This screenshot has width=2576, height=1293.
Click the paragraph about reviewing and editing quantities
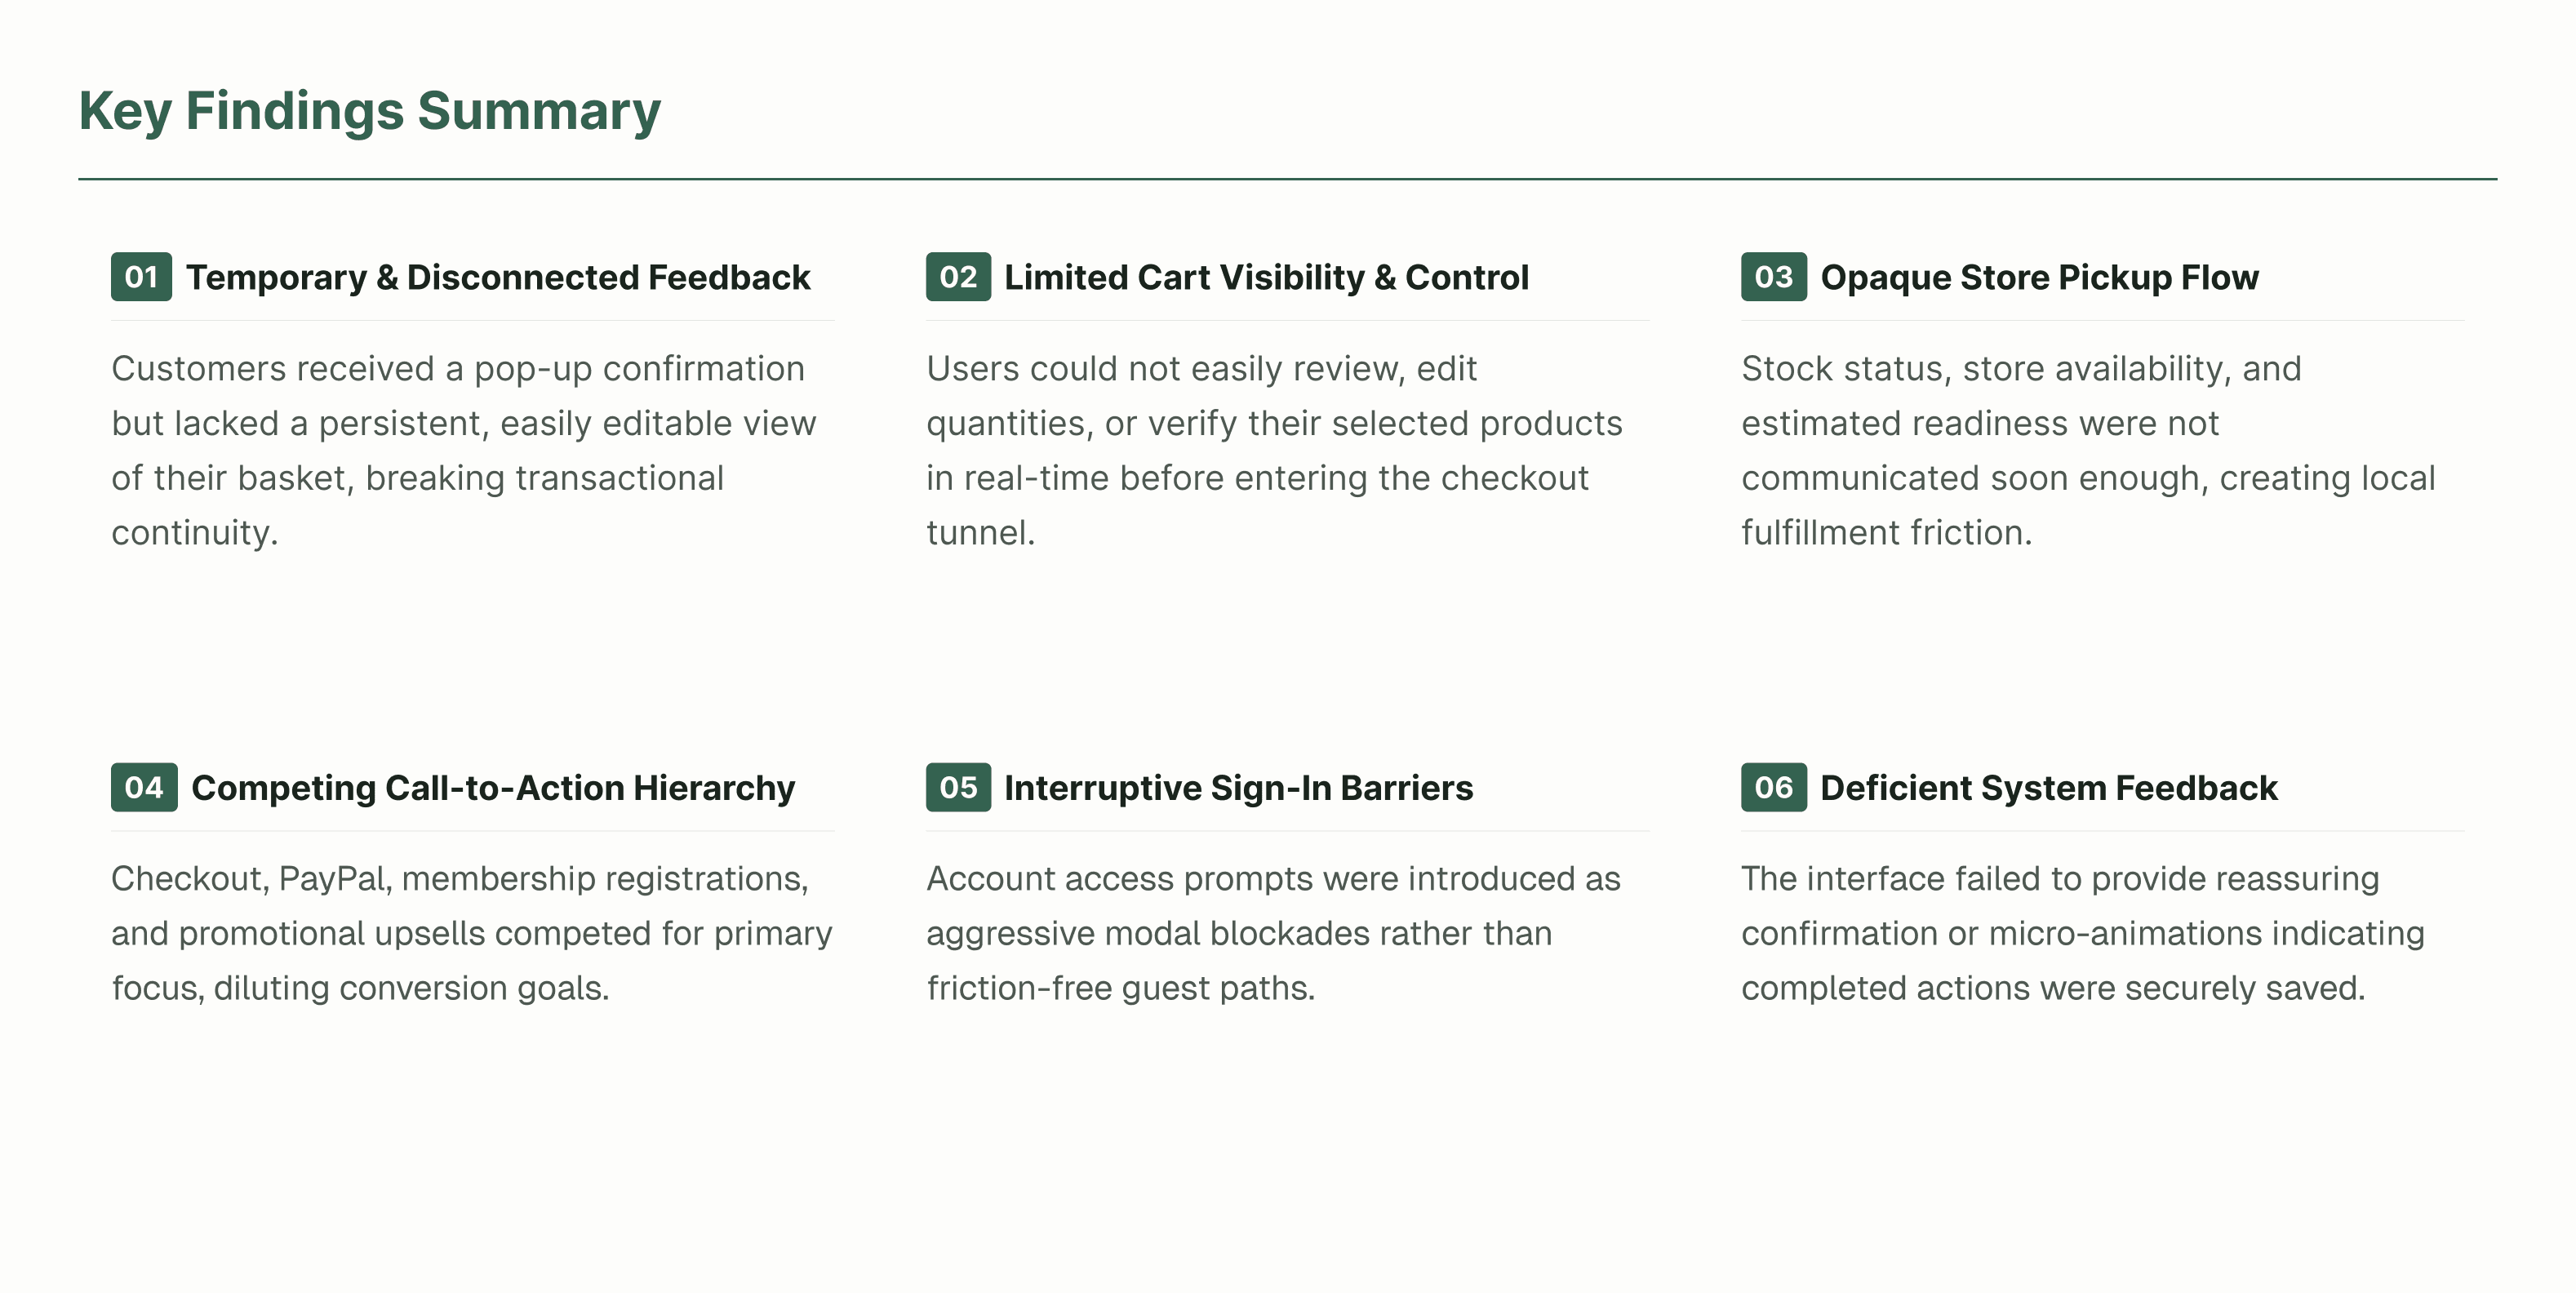(x=1274, y=450)
